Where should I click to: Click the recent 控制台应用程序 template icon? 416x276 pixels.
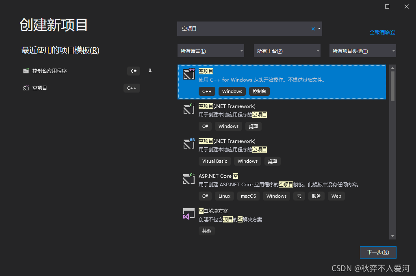(26, 71)
